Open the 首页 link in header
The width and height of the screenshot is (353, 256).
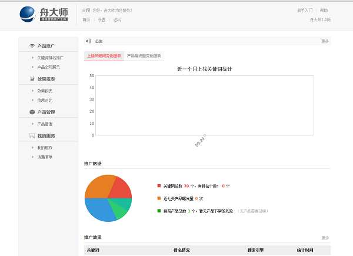(x=86, y=20)
